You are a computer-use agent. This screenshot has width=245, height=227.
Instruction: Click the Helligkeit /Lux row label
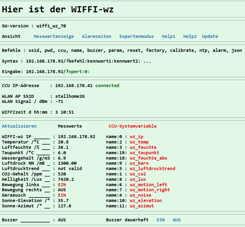click(22, 179)
